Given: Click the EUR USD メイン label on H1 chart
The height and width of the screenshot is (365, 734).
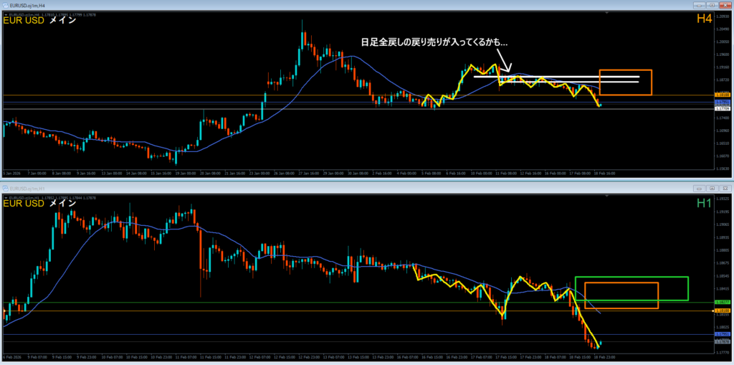Looking at the screenshot, I should (40, 204).
